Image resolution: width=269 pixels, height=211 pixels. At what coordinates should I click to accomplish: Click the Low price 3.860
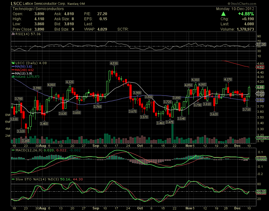(39, 24)
